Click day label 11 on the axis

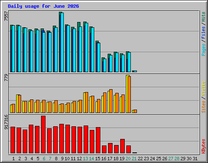click(x=73, y=159)
